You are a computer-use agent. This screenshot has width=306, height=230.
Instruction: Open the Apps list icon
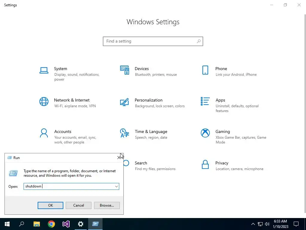[x=205, y=101]
